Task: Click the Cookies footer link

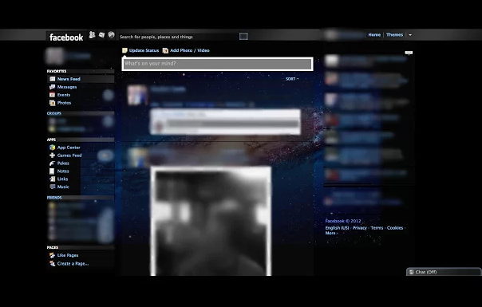Action: tap(395, 228)
